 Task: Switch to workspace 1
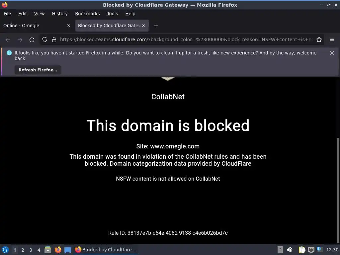(x=15, y=250)
